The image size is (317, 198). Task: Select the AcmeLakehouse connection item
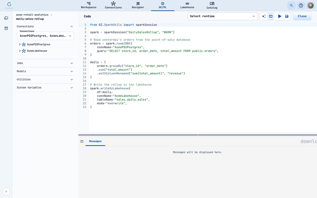pos(37,51)
